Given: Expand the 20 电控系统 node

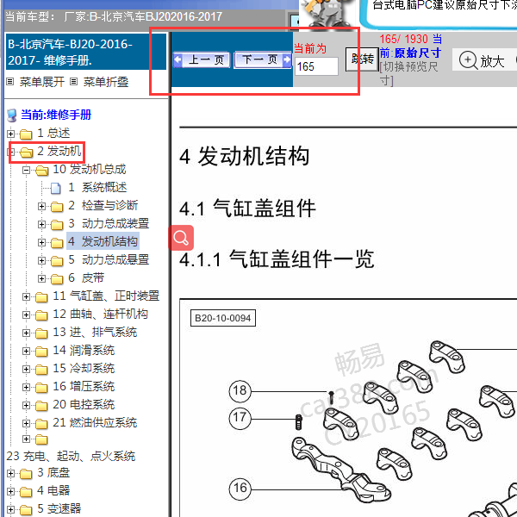Looking at the screenshot, I should tap(26, 405).
